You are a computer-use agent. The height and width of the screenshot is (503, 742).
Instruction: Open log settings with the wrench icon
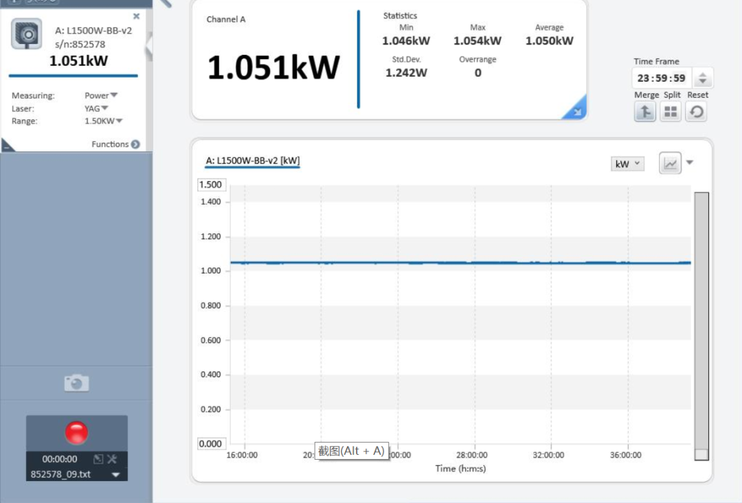pos(113,459)
